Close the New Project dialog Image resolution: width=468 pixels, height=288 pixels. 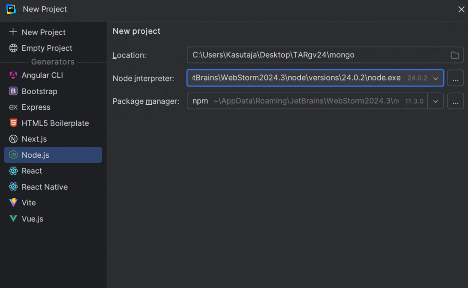pyautogui.click(x=461, y=9)
